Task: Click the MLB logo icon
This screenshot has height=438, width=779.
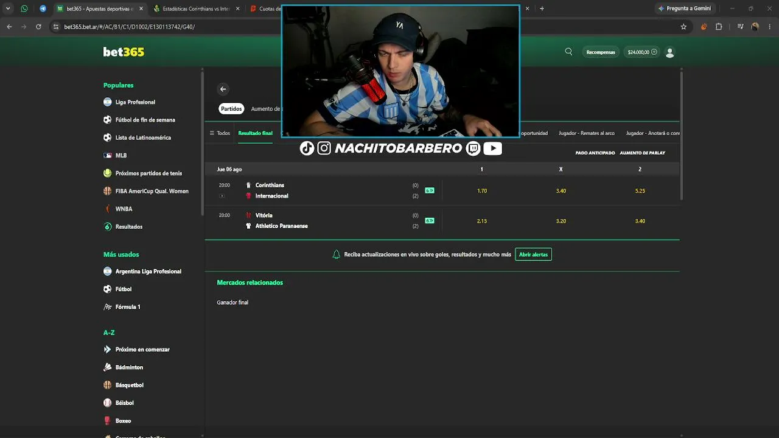Action: pyautogui.click(x=108, y=155)
